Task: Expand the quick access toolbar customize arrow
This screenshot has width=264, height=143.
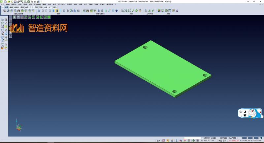Action: (x=41, y=2)
